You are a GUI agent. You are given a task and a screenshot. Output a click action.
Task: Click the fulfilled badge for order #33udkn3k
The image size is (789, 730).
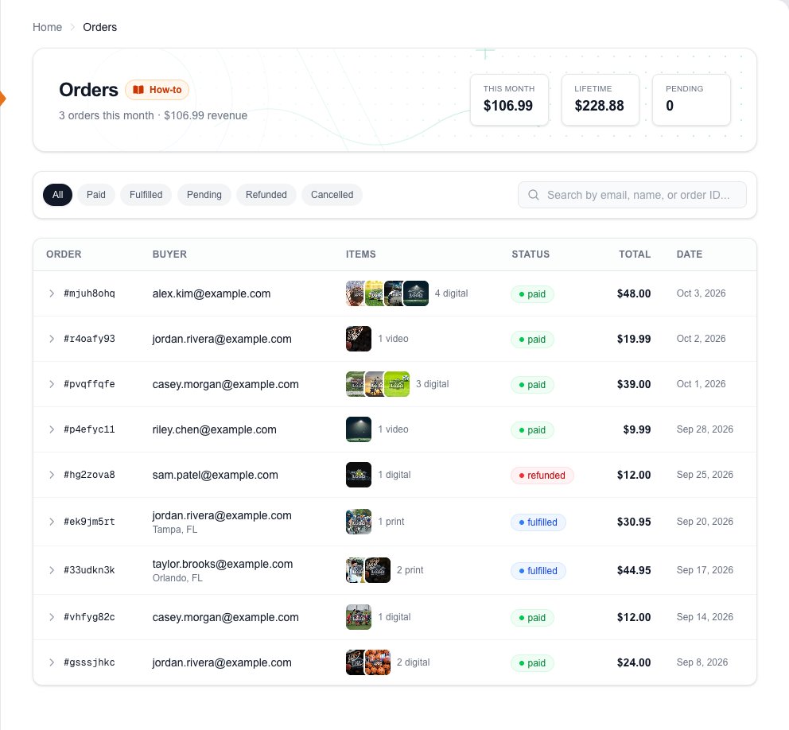pos(538,570)
